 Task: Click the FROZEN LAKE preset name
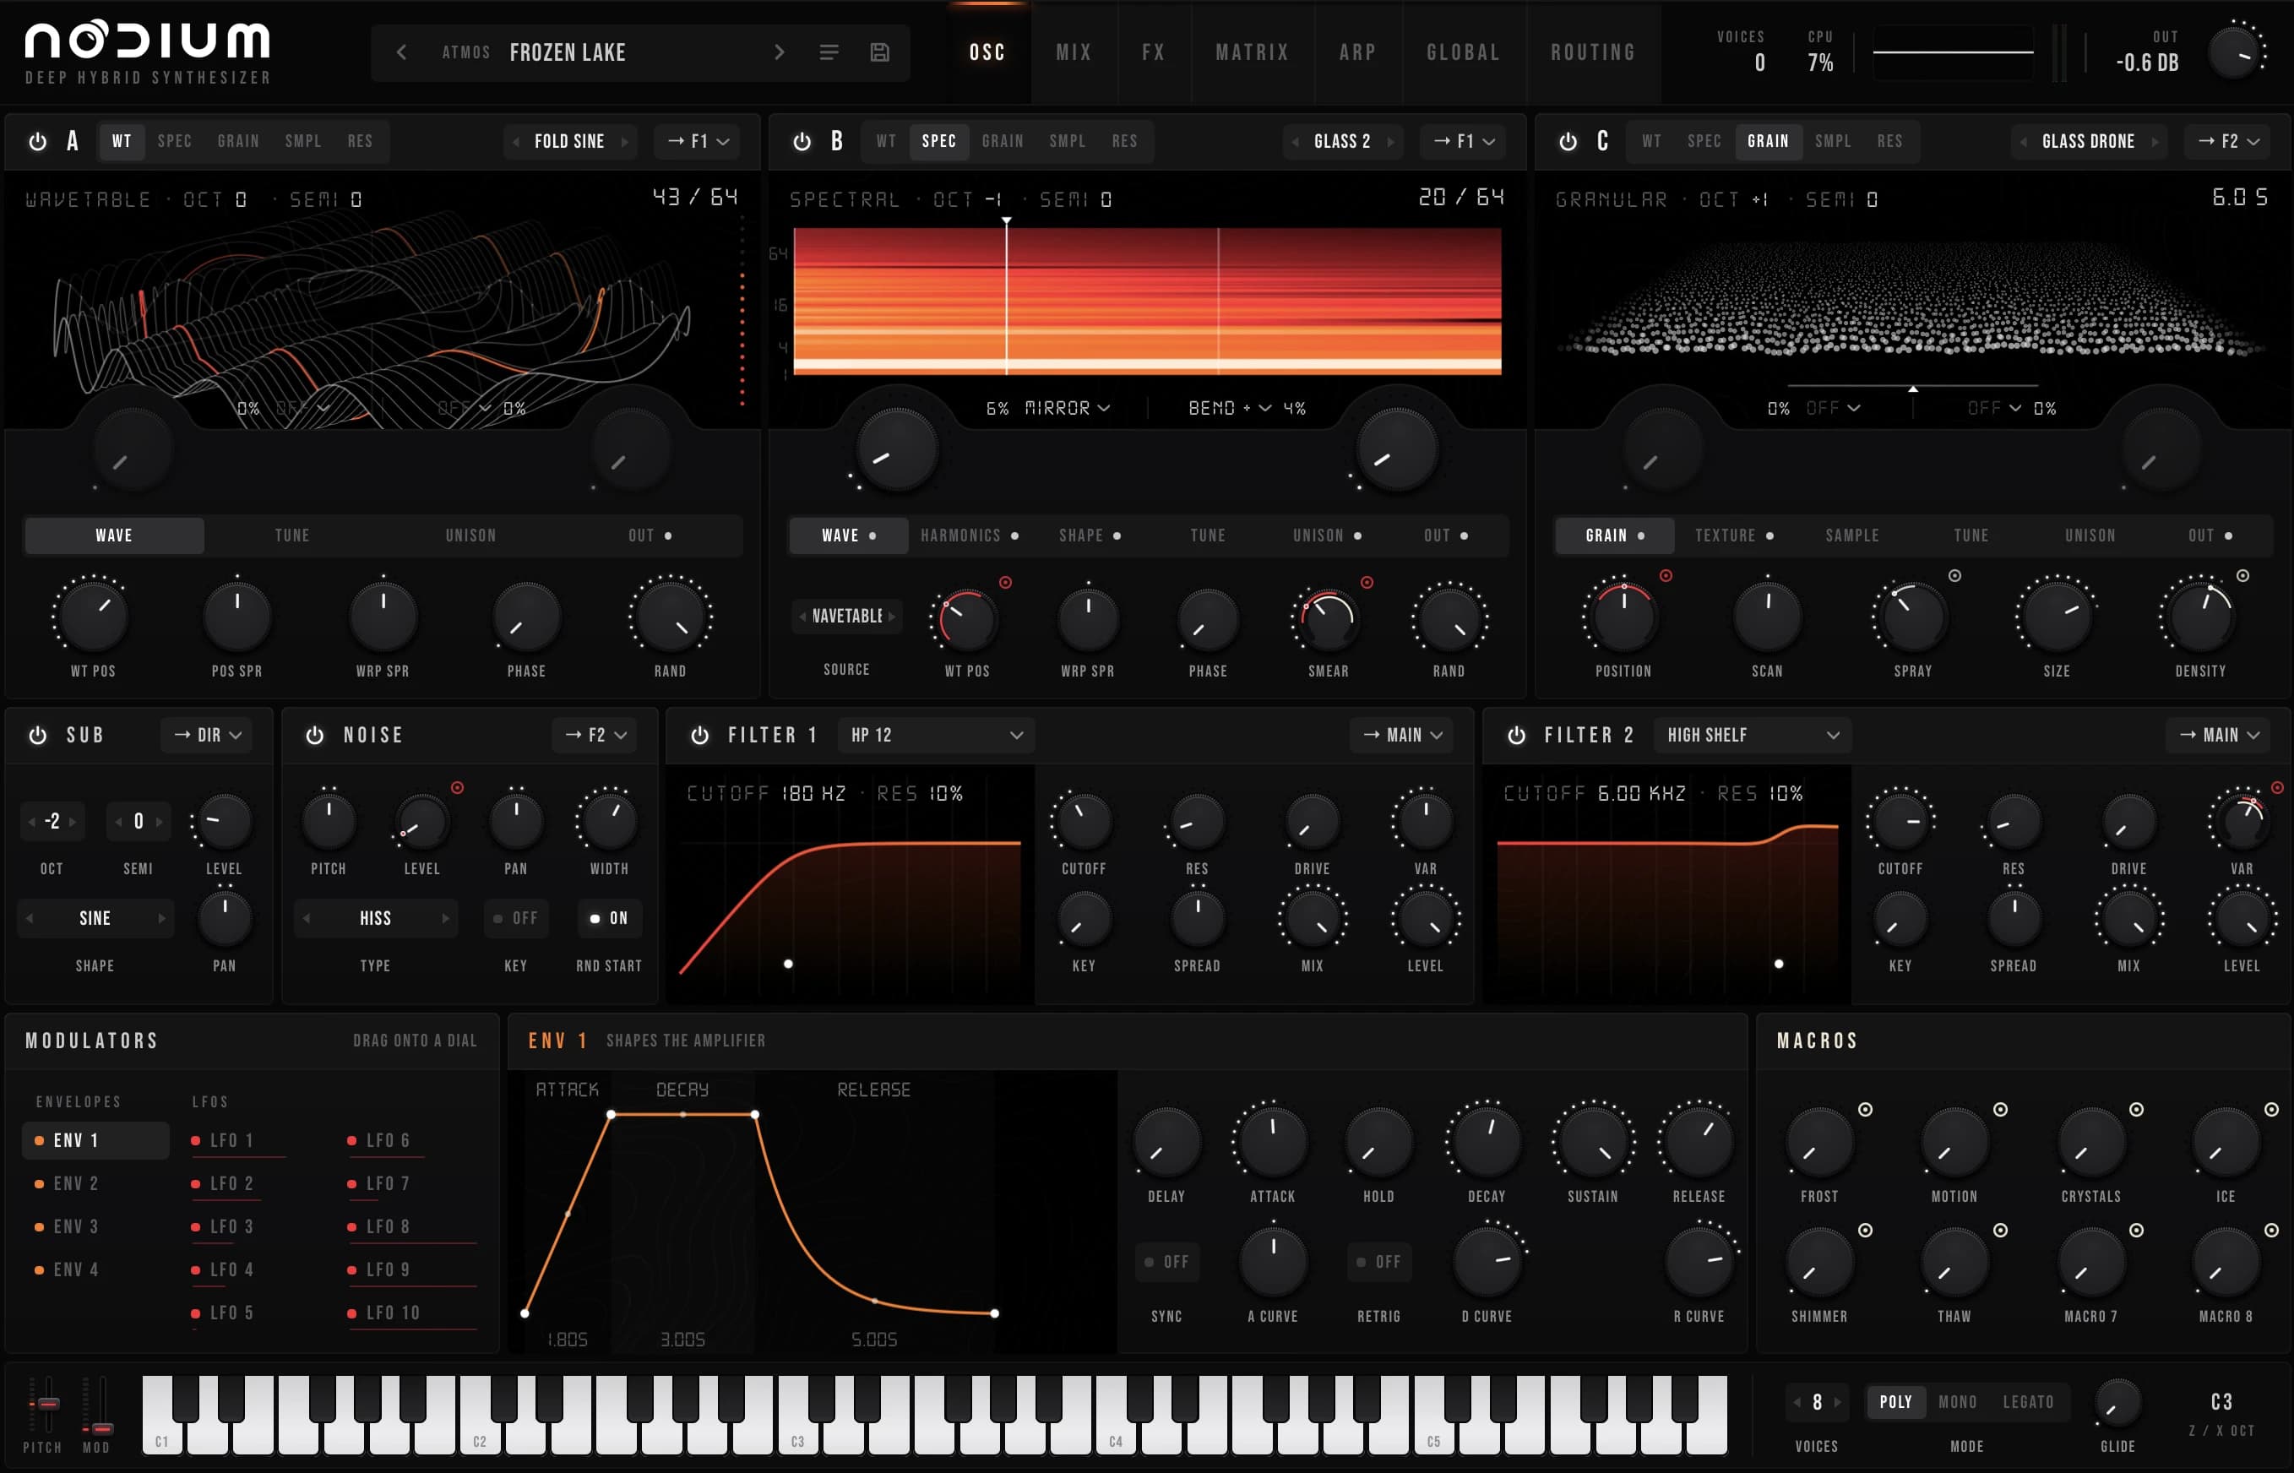pos(568,52)
